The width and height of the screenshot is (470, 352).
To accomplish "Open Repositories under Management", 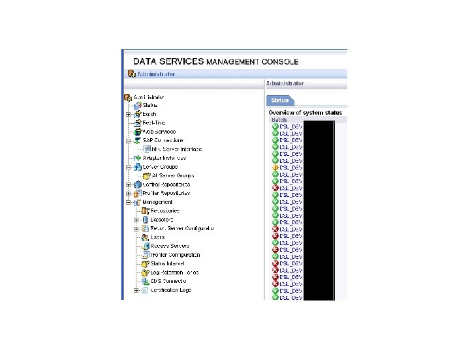I will click(x=165, y=211).
